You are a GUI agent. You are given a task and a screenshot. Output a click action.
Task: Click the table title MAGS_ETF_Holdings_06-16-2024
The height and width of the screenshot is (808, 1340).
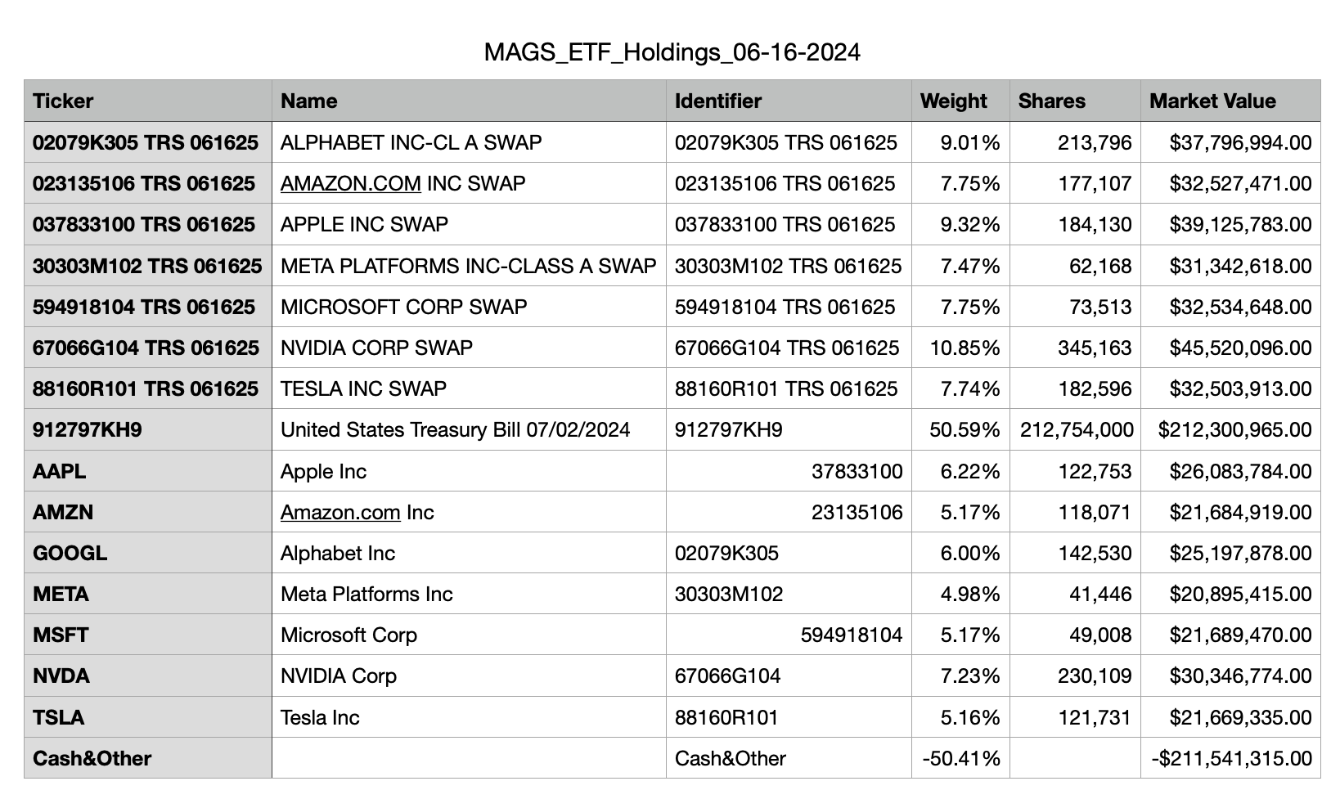click(672, 52)
